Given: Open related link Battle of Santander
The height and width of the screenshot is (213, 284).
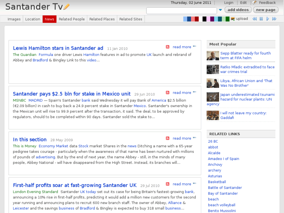Looking at the screenshot, I should coord(225,188).
